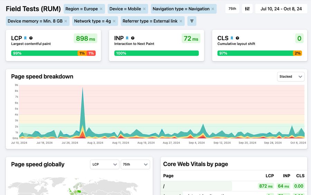
Task: Open the settings sliders icon
Action: 247,9
